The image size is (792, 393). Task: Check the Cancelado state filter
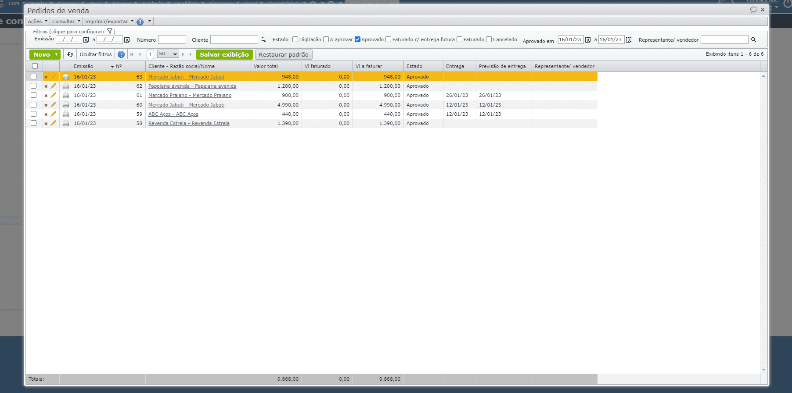pyautogui.click(x=489, y=39)
